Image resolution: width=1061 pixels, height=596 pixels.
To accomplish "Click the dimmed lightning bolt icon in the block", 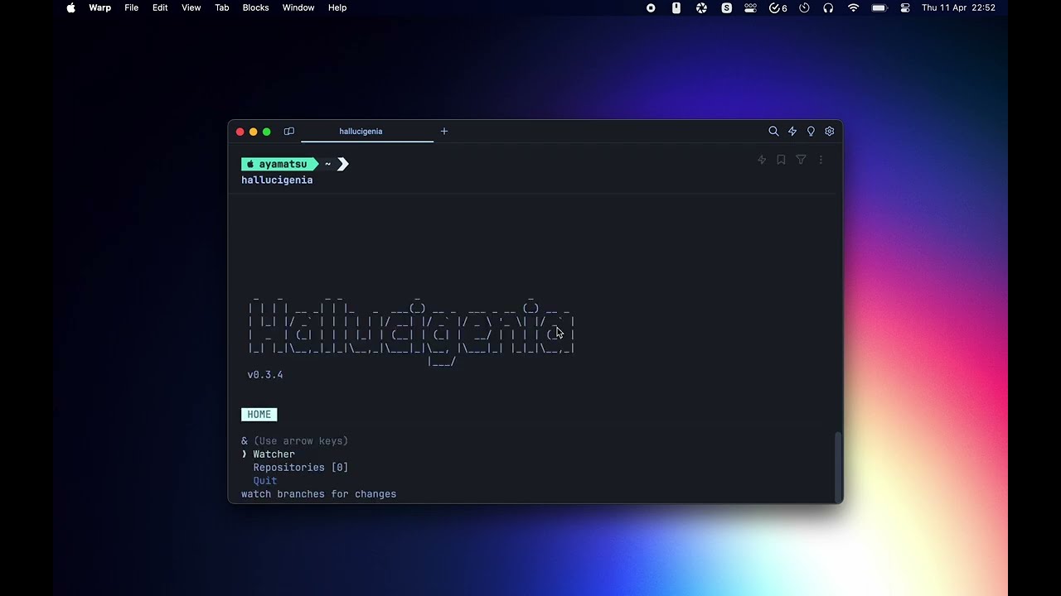I will tap(762, 160).
